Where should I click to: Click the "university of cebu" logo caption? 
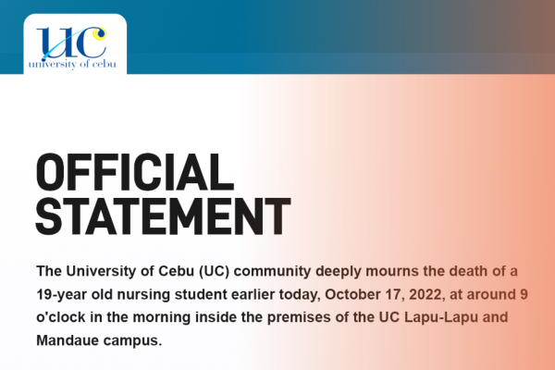[72, 63]
